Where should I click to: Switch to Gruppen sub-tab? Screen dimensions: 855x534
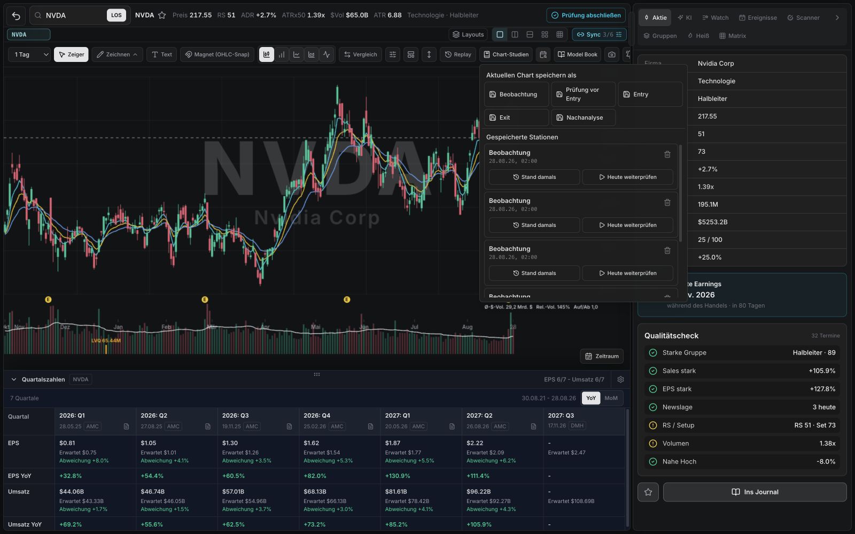660,36
